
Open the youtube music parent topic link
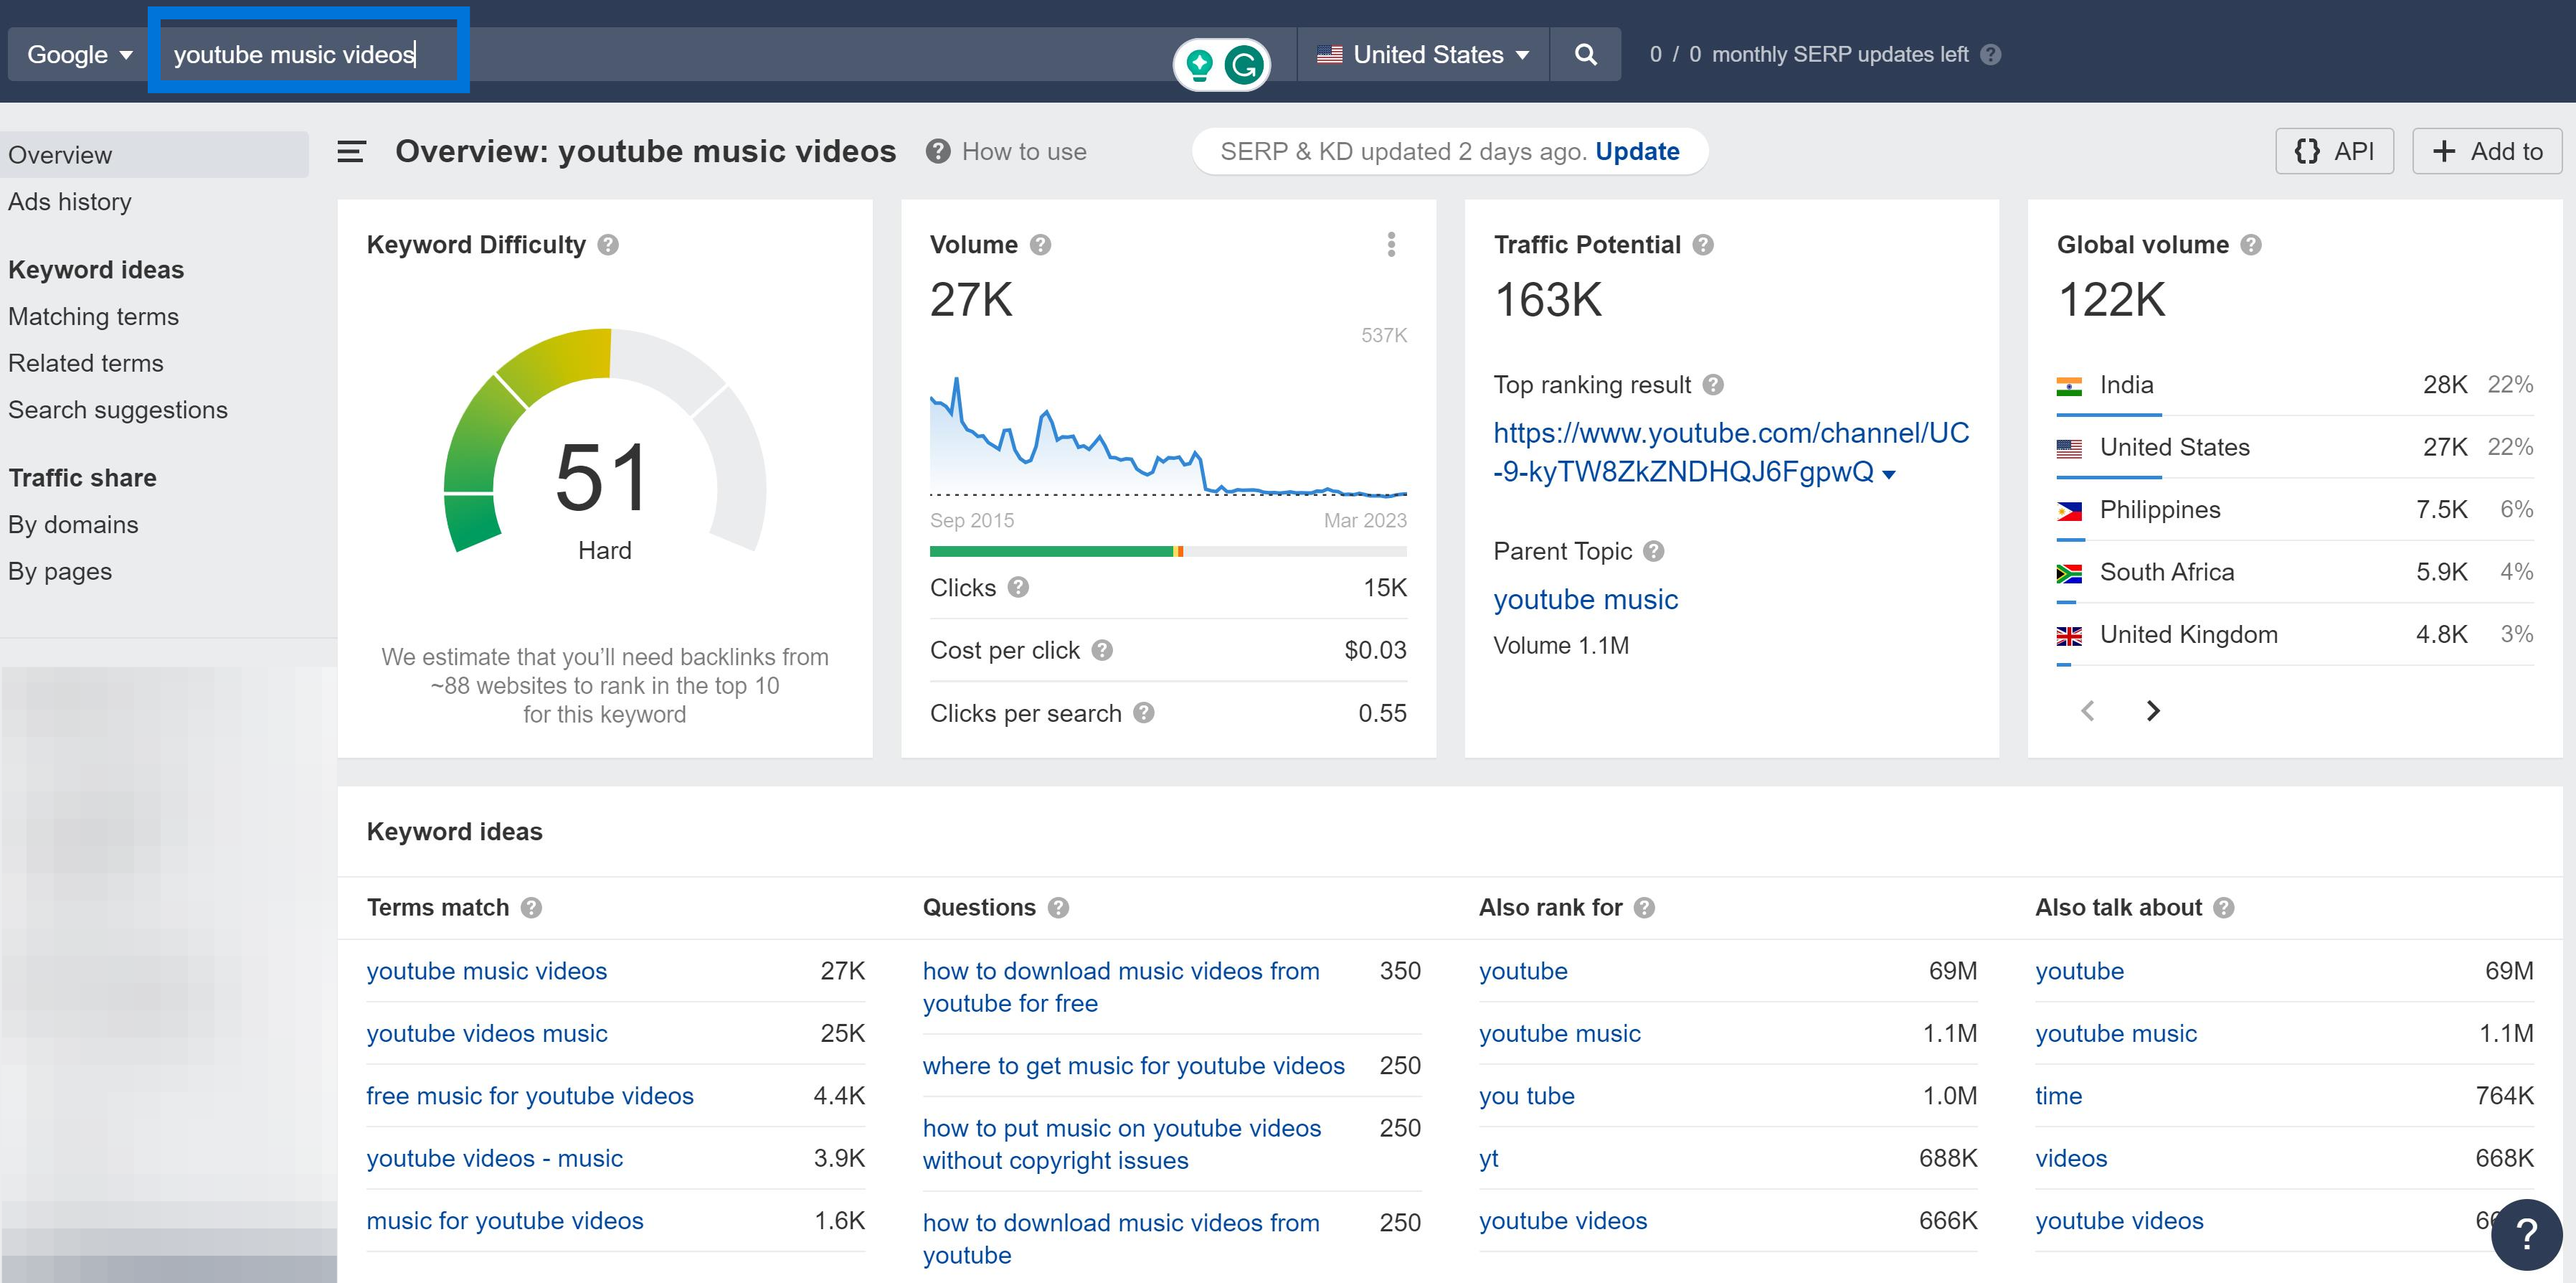(x=1585, y=598)
